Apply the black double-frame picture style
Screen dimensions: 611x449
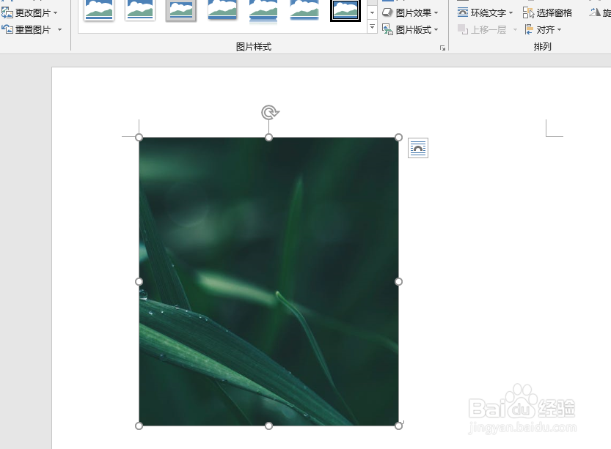[x=345, y=10]
